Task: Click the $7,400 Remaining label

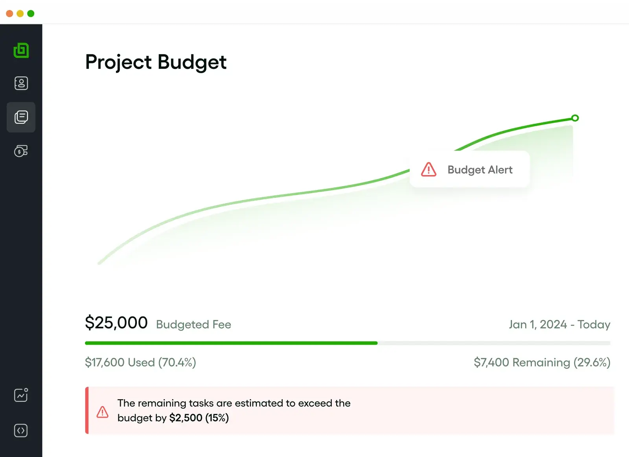Action: (542, 362)
